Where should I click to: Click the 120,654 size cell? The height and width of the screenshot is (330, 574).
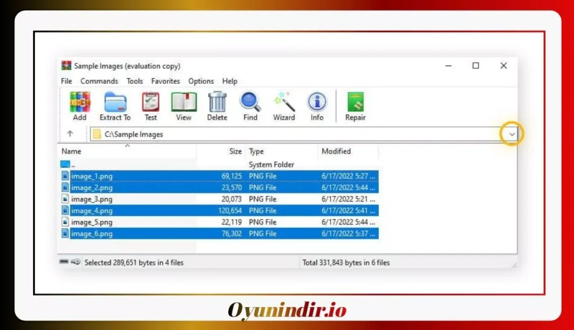230,211
